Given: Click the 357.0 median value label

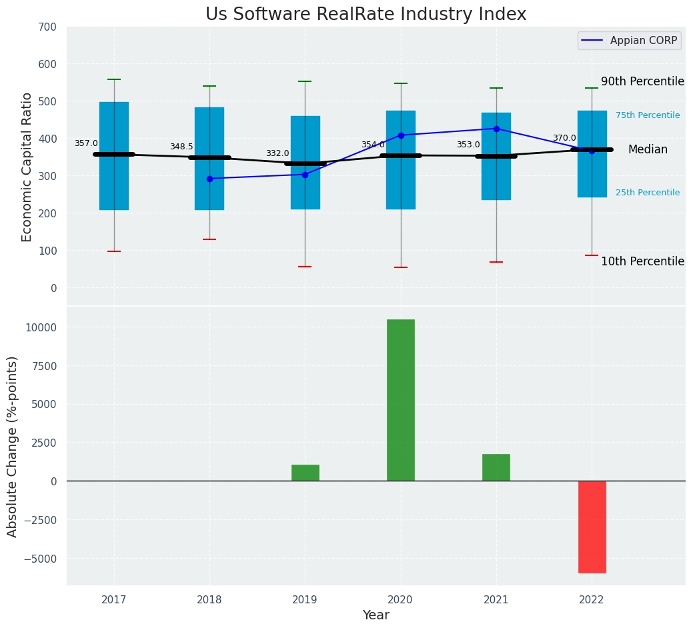Looking at the screenshot, I should click(x=86, y=143).
